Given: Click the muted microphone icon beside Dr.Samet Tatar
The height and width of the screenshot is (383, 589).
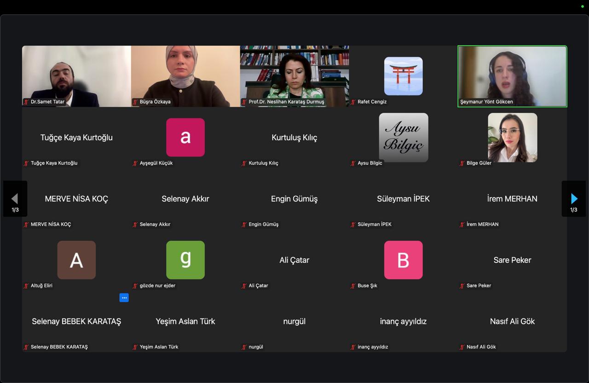Looking at the screenshot, I should pyautogui.click(x=26, y=102).
